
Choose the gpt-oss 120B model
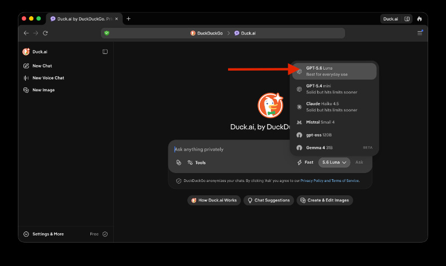point(334,135)
